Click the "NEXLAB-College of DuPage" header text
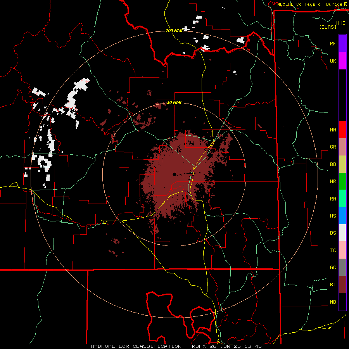The image size is (349, 349). [x=309, y=4]
